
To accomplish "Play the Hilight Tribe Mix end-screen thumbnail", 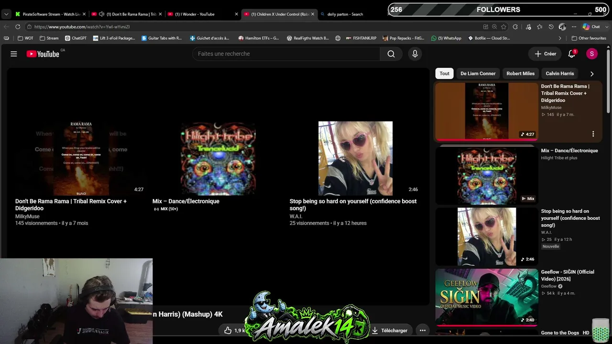I will point(218,159).
